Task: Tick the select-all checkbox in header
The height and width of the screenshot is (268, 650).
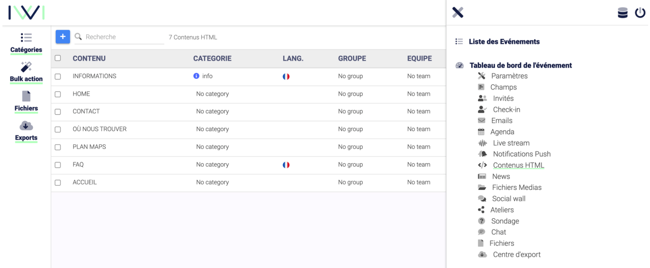Action: 58,58
